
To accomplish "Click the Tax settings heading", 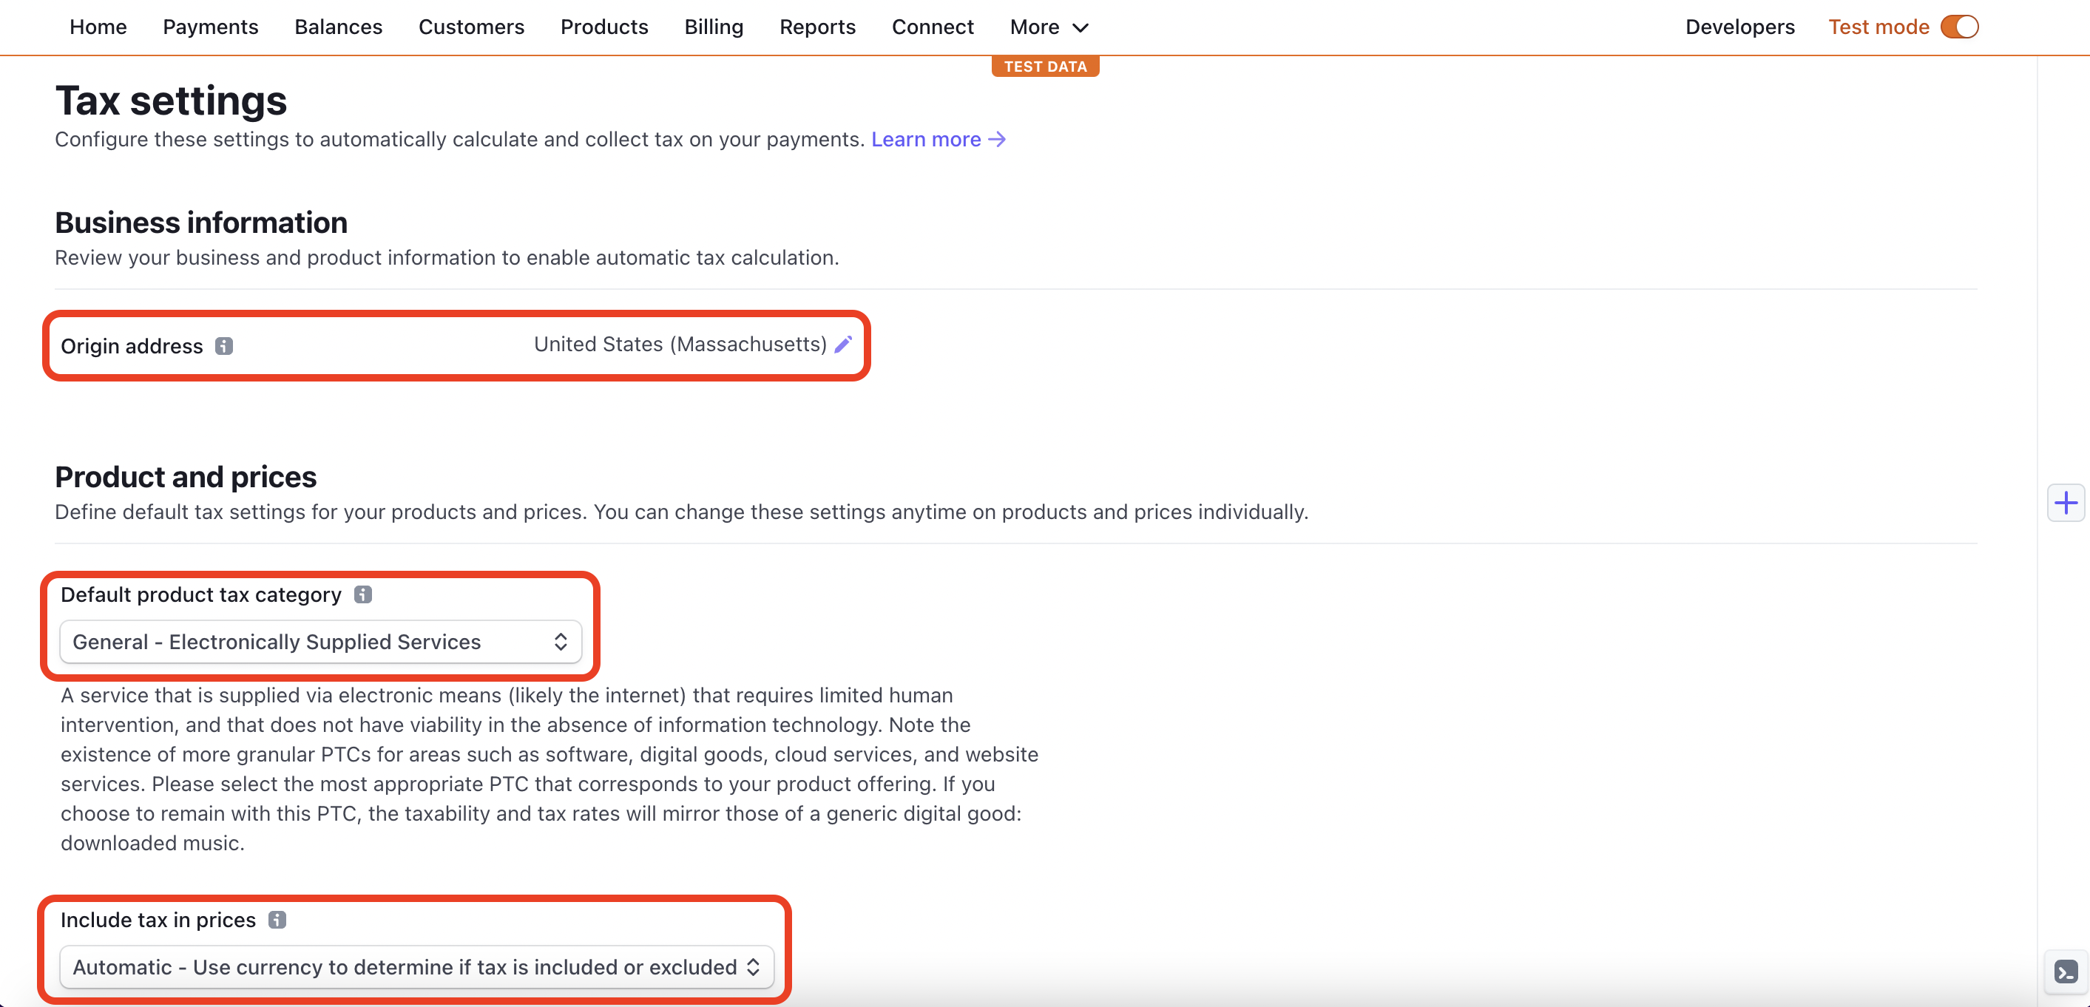I will [171, 101].
